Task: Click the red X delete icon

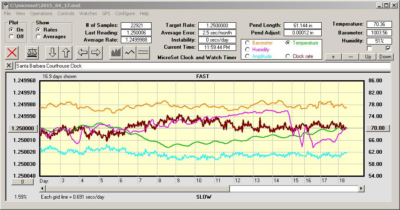Action: point(12,52)
